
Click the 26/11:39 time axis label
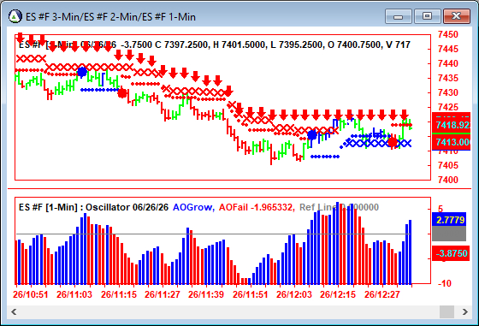click(x=206, y=294)
